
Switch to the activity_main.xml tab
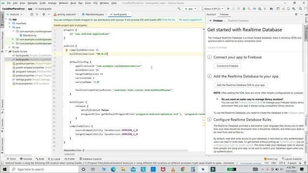66,14
